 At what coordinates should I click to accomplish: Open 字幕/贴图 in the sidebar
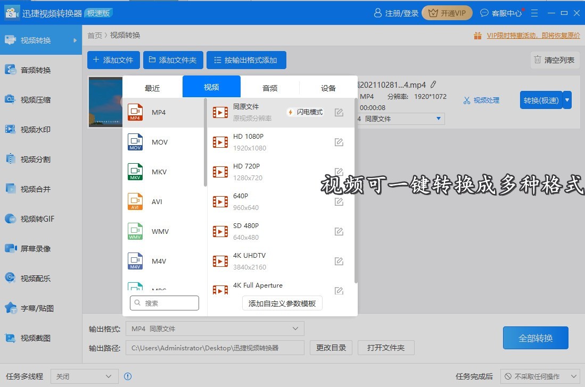(40, 308)
